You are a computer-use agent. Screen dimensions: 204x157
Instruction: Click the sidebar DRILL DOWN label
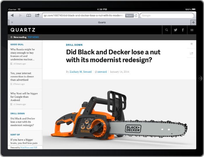coord(17,114)
